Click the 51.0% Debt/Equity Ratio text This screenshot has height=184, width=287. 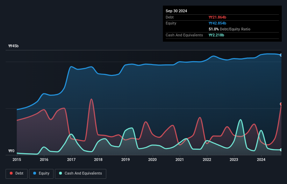coord(230,29)
